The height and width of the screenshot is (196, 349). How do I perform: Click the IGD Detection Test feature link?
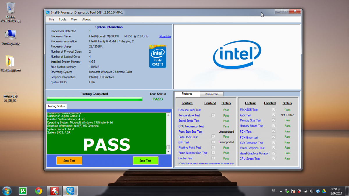252,143
